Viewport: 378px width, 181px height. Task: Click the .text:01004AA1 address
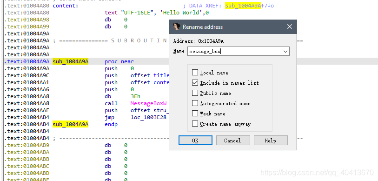coord(27,82)
